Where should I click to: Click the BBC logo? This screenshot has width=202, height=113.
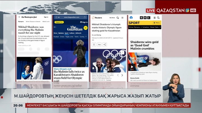tap(145, 18)
